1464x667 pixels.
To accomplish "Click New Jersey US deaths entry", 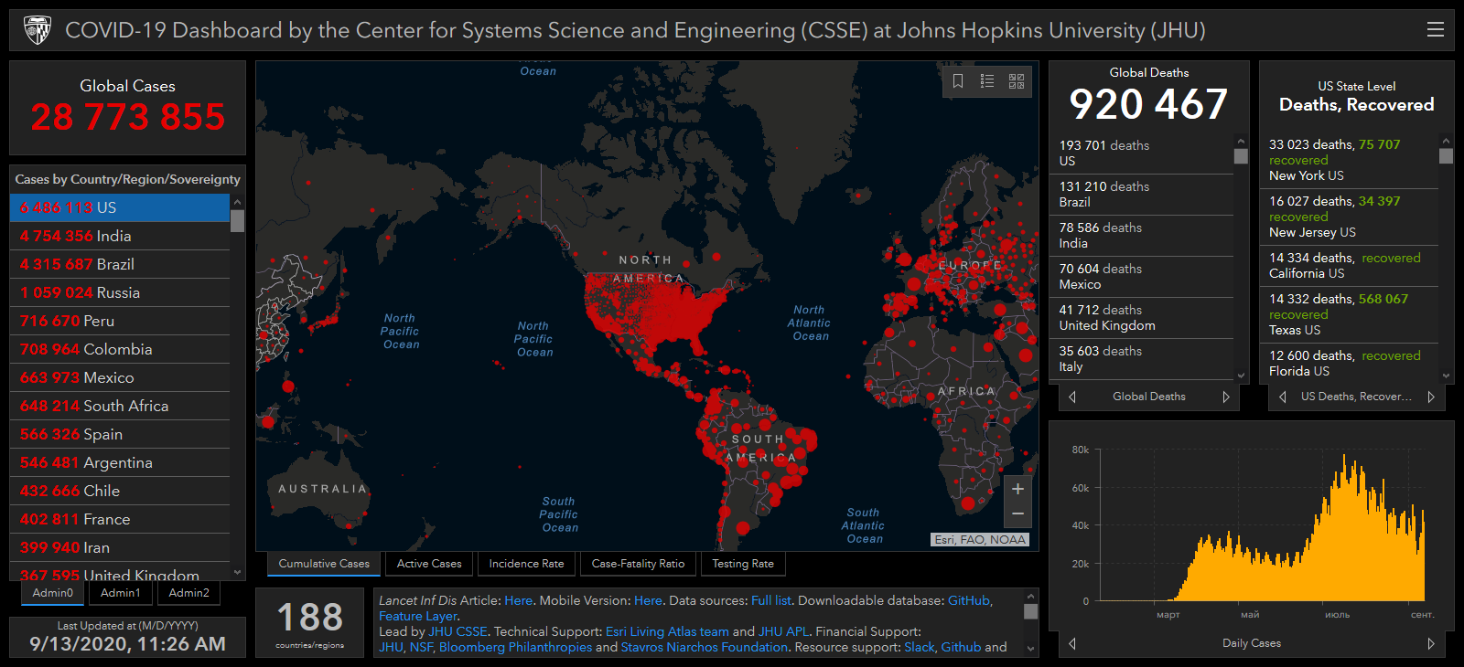I will tap(1350, 217).
